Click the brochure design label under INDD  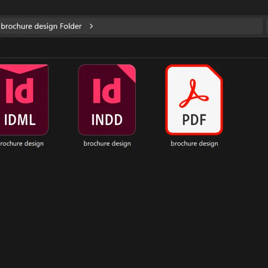(x=107, y=143)
